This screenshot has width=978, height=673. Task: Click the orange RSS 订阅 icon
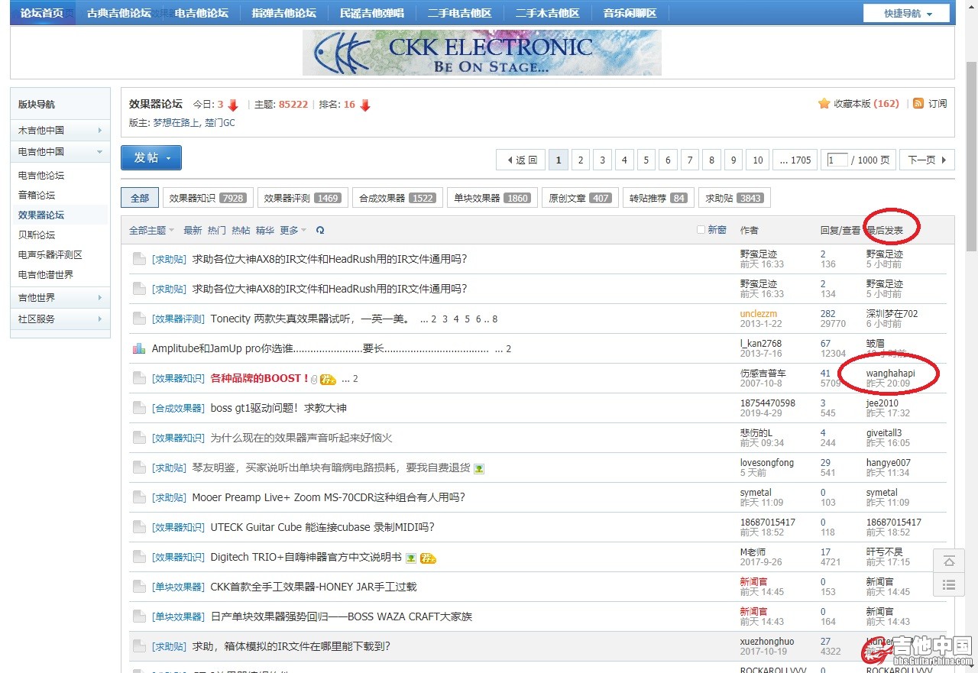pyautogui.click(x=918, y=103)
